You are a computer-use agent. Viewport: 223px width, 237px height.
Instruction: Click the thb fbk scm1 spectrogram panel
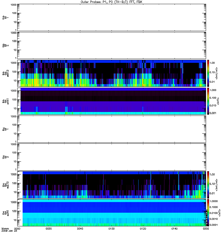point(112,101)
